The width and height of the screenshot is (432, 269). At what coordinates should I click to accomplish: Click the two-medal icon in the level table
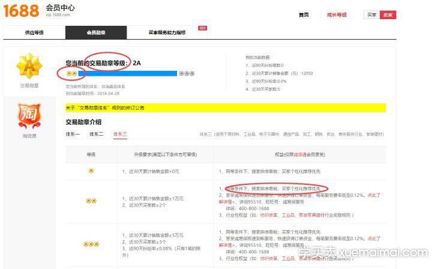[91, 201]
